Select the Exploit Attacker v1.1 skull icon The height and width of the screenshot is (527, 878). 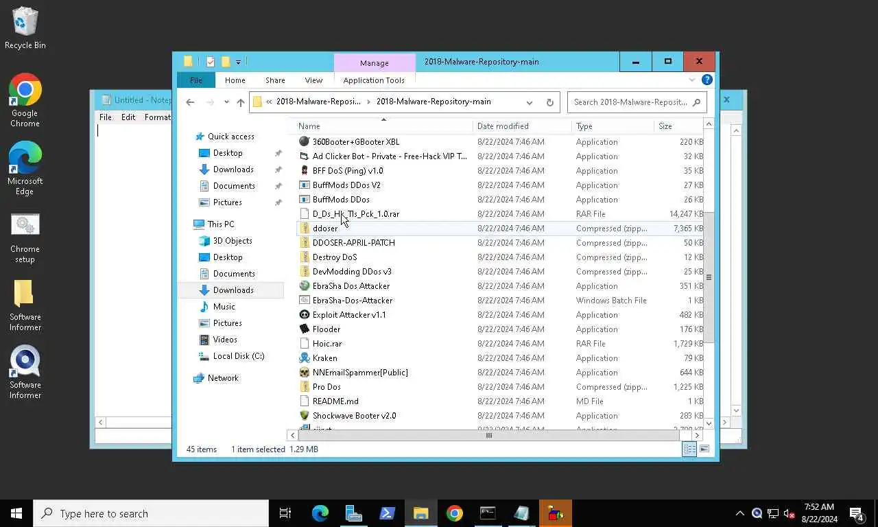305,314
